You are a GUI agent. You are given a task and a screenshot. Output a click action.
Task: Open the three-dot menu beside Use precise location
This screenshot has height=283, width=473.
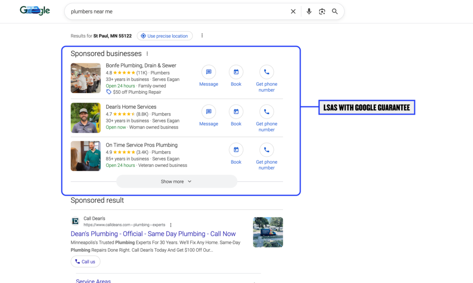(x=202, y=36)
